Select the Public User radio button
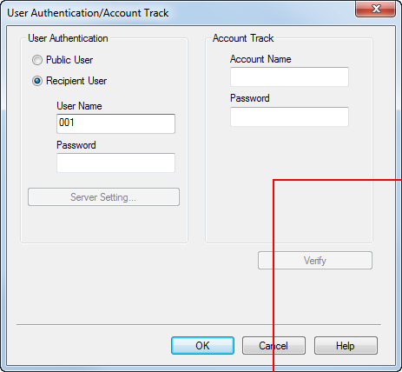This screenshot has height=372, width=402. (37, 60)
